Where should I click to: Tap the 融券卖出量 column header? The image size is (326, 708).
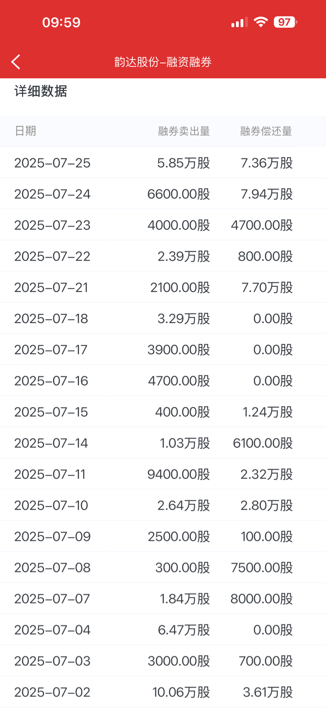pyautogui.click(x=184, y=131)
